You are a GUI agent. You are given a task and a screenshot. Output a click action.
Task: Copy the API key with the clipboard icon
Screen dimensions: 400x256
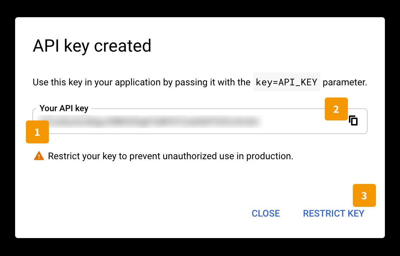tap(353, 120)
